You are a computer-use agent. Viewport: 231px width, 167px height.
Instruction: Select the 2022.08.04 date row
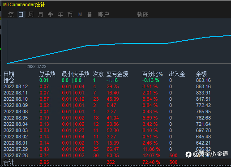[x=16, y=124]
